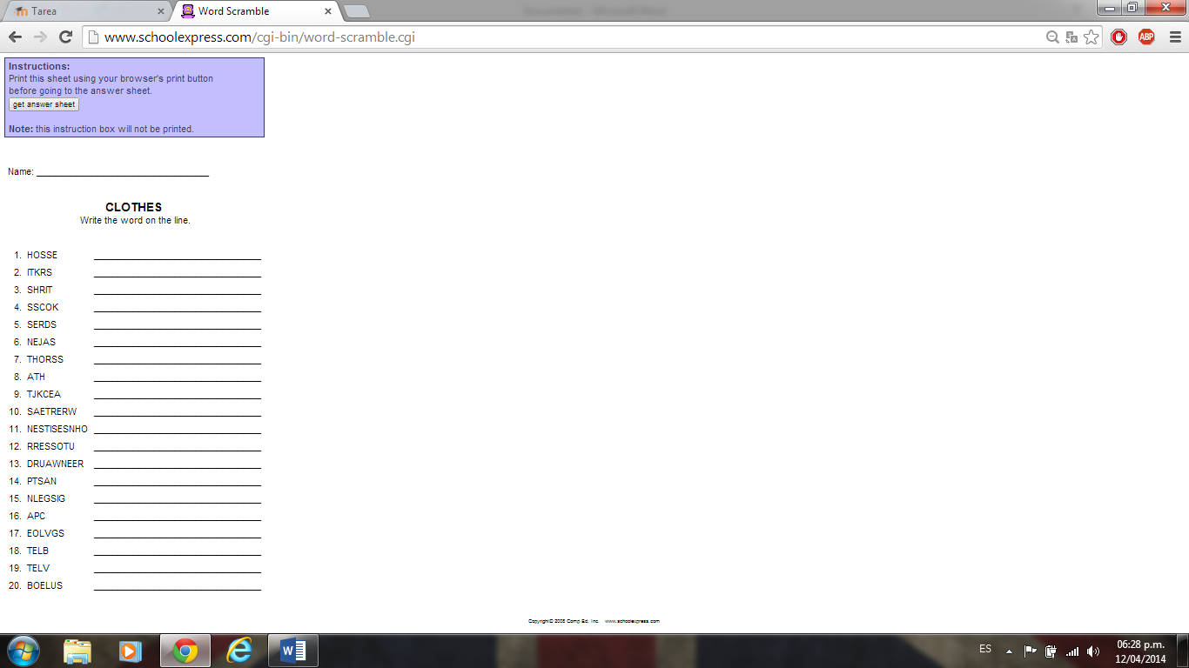Bookmark this page with the star icon
This screenshot has height=668, width=1189.
point(1092,37)
